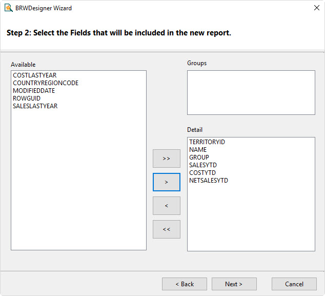Remove all fields with the << button
The height and width of the screenshot is (296, 325).
point(167,229)
